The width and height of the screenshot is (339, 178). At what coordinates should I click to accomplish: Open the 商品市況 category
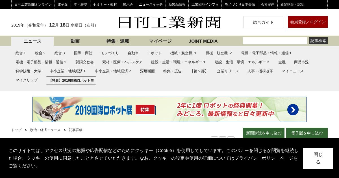coord(301,62)
